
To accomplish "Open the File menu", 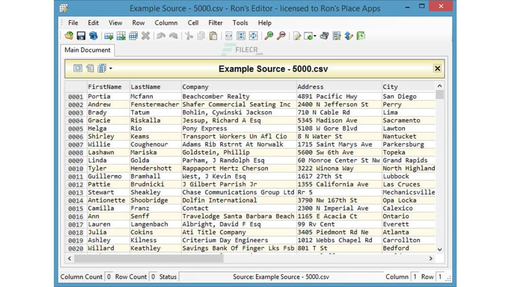I will tap(73, 23).
